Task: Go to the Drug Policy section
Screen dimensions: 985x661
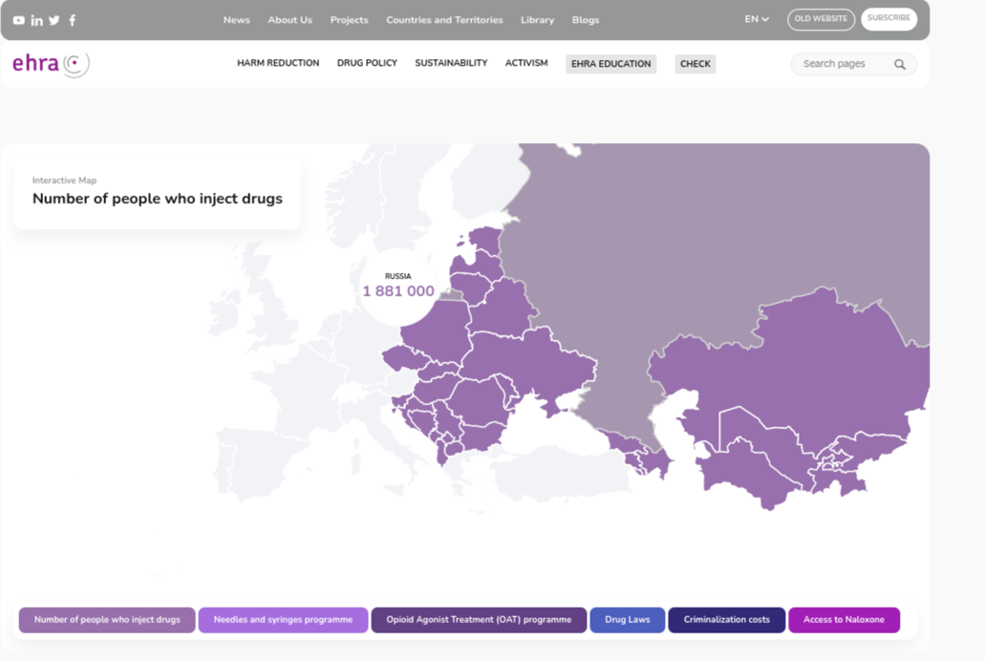Action: pos(367,63)
